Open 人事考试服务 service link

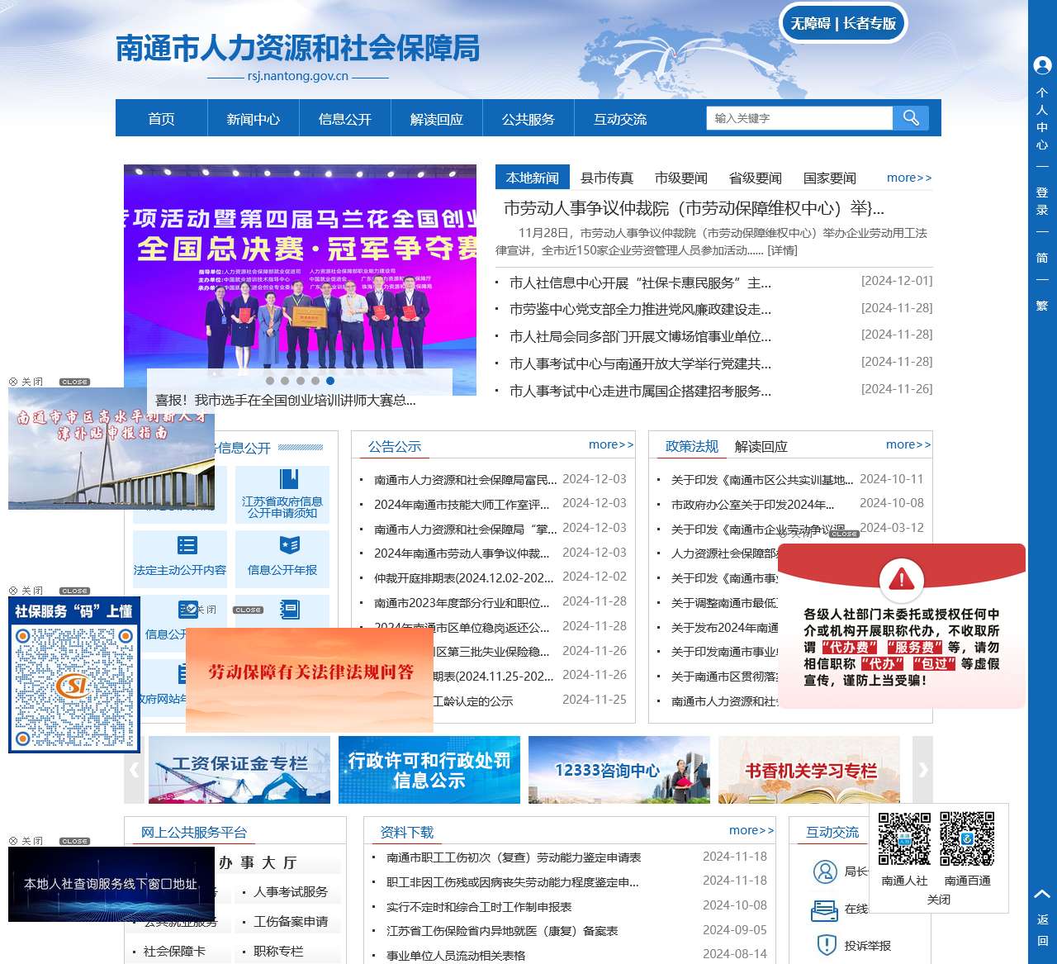[291, 891]
